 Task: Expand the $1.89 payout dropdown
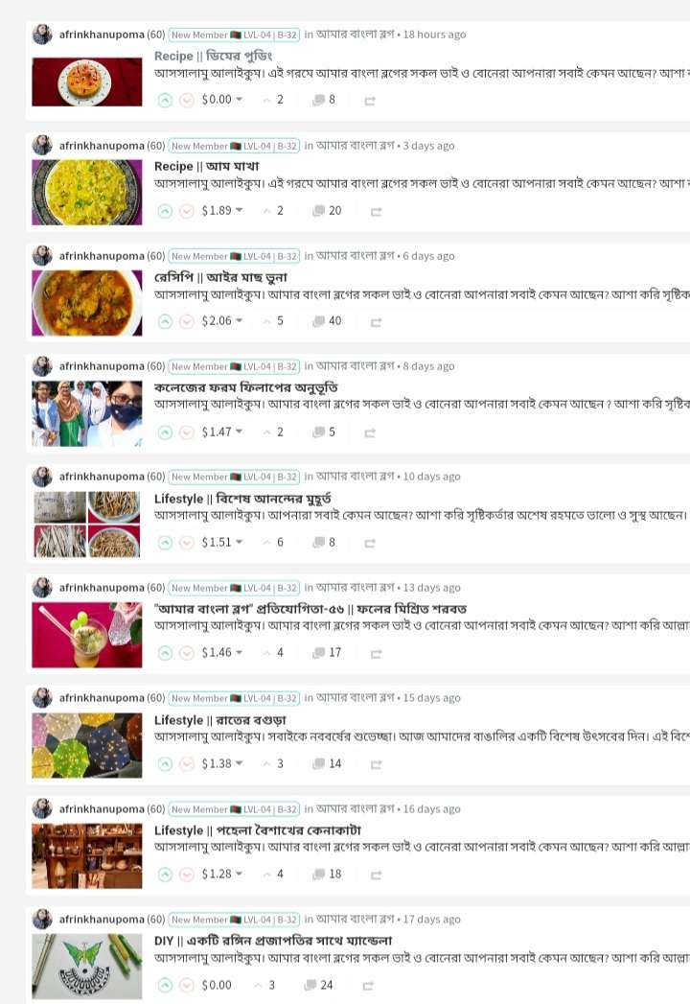pyautogui.click(x=222, y=210)
